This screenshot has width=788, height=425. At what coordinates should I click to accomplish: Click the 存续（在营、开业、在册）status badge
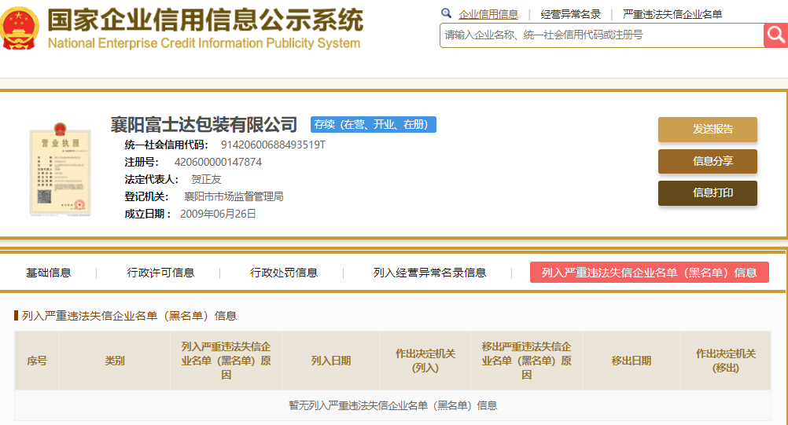click(x=374, y=124)
